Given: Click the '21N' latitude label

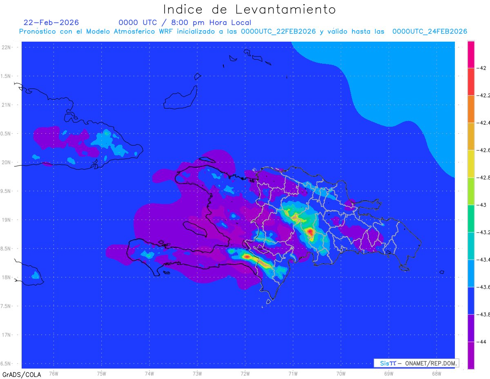Looking at the screenshot, I should (x=7, y=105).
